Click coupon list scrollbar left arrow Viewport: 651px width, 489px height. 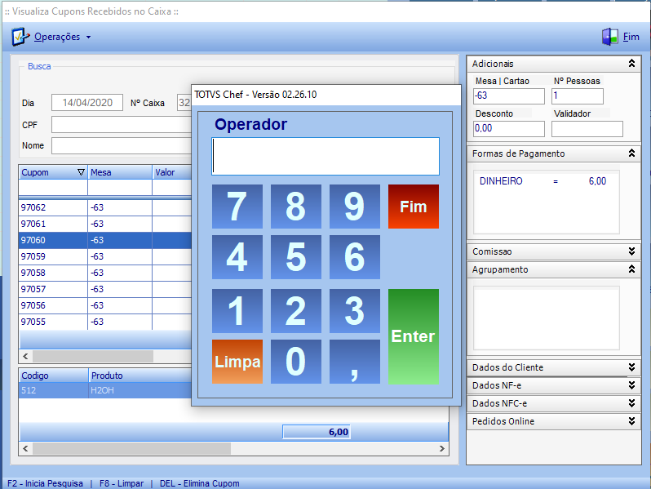pos(26,357)
